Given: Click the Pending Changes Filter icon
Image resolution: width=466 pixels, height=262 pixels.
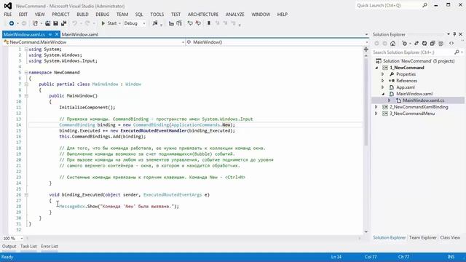Looking at the screenshot, I should point(404,44).
